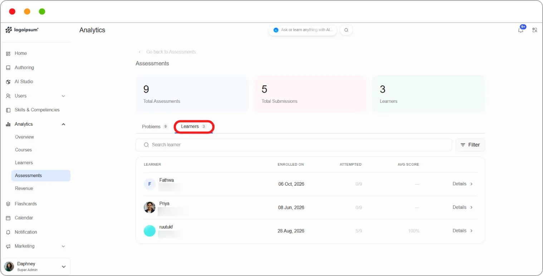Click the logoipsum logo
Image resolution: width=543 pixels, height=276 pixels.
(x=22, y=30)
